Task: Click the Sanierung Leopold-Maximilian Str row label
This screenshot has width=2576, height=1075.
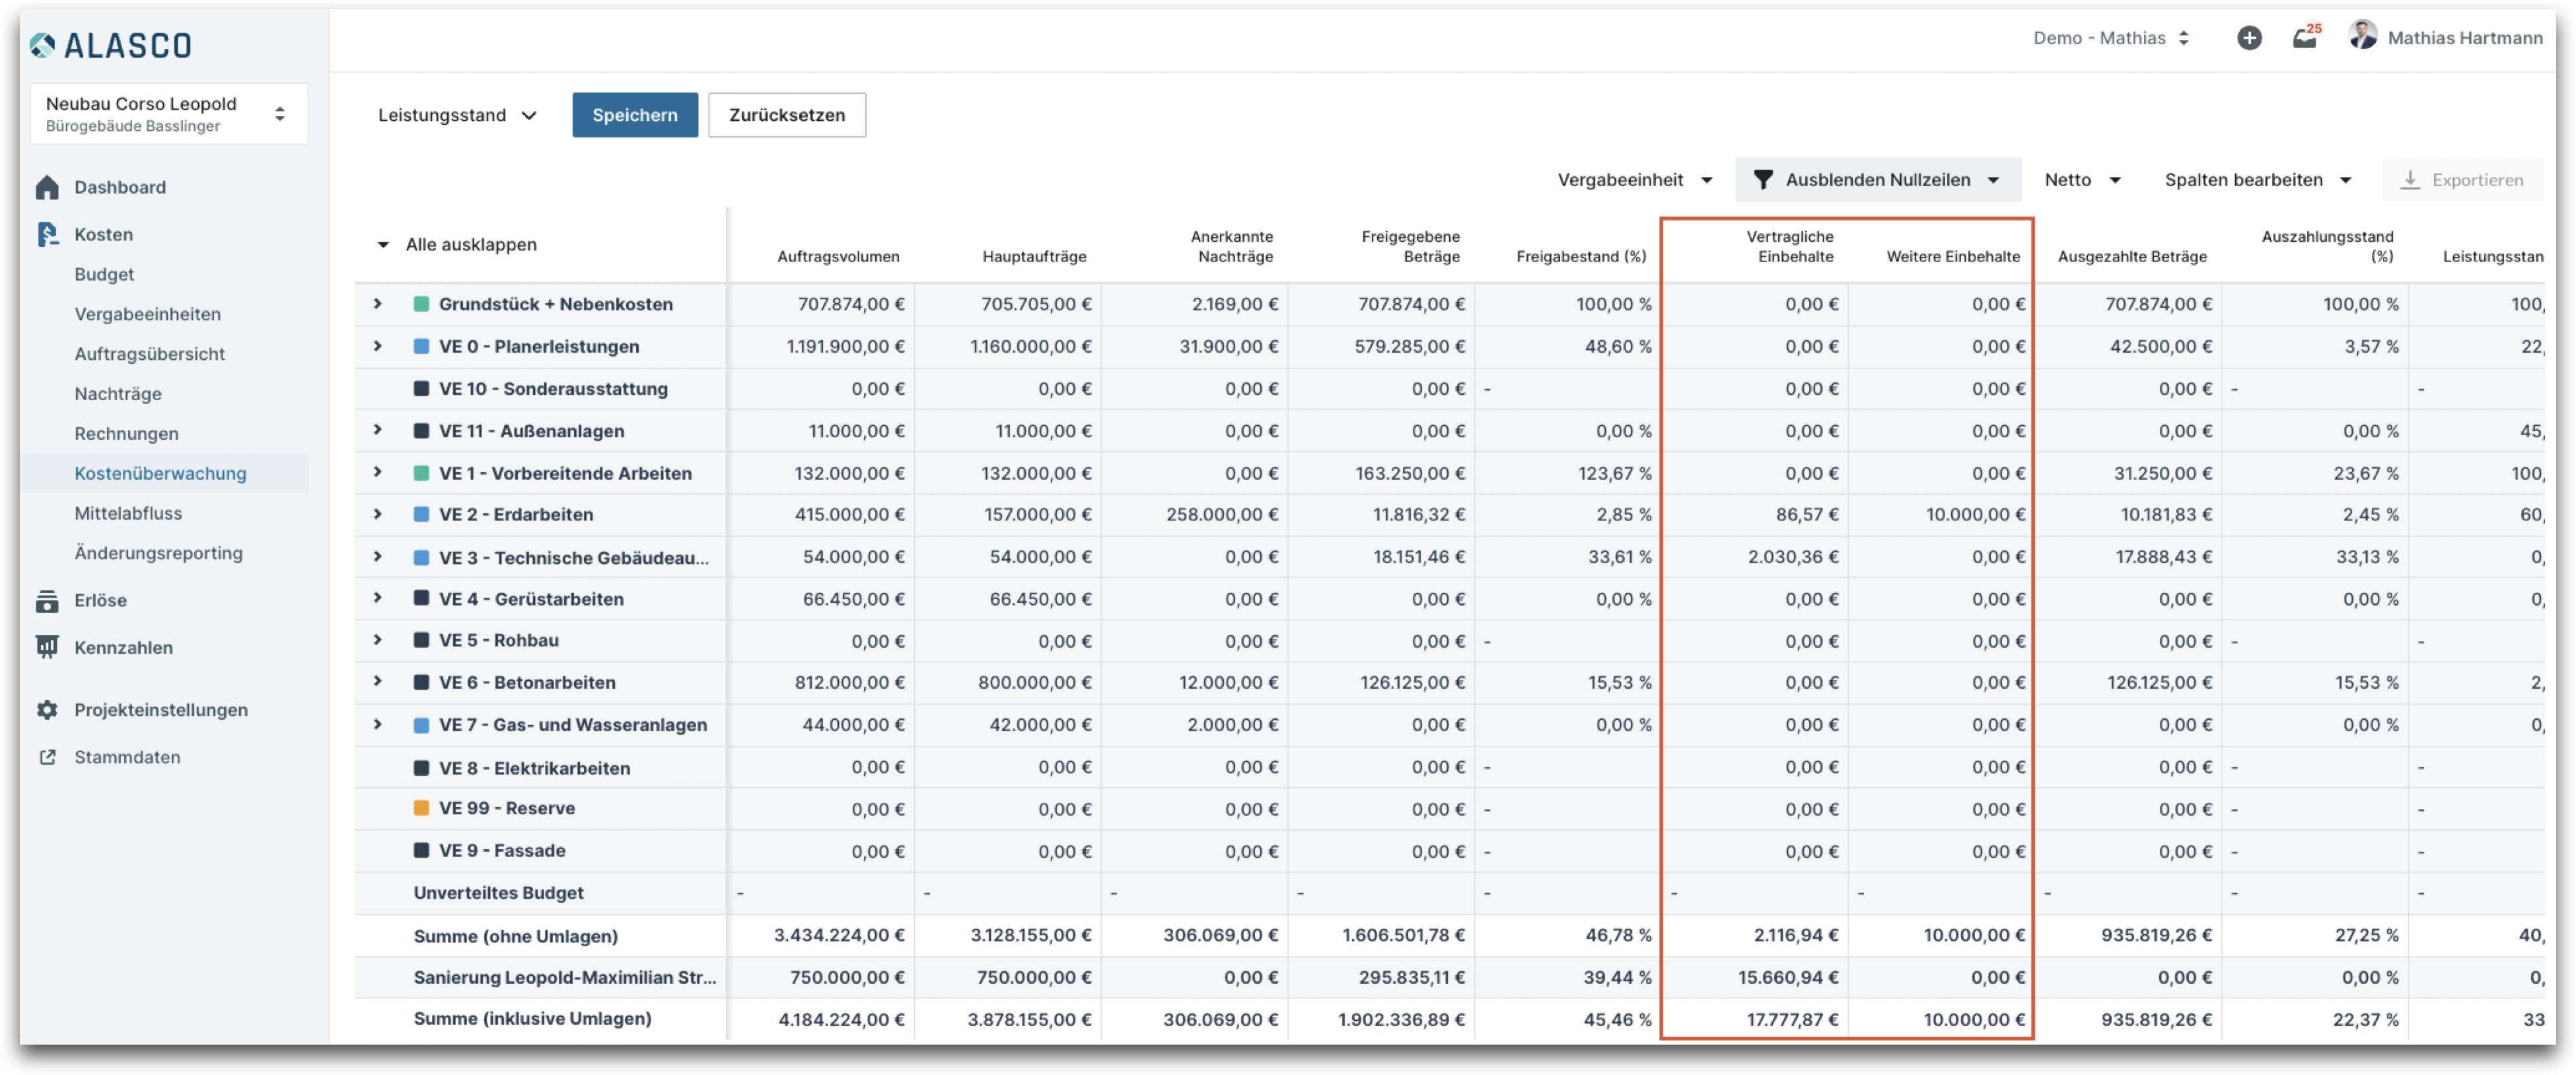Action: click(565, 978)
